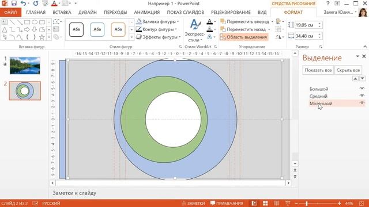This screenshot has height=207, width=369.
Task: Click the zoom slider handle
Action: 307,203
